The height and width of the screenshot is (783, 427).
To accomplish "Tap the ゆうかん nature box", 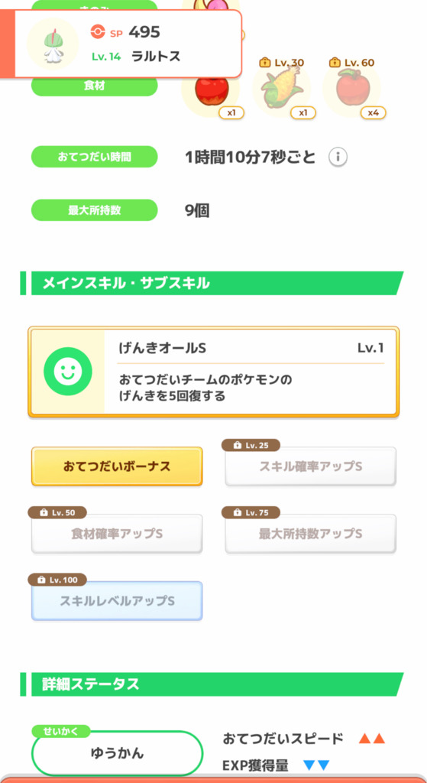I will 117,753.
